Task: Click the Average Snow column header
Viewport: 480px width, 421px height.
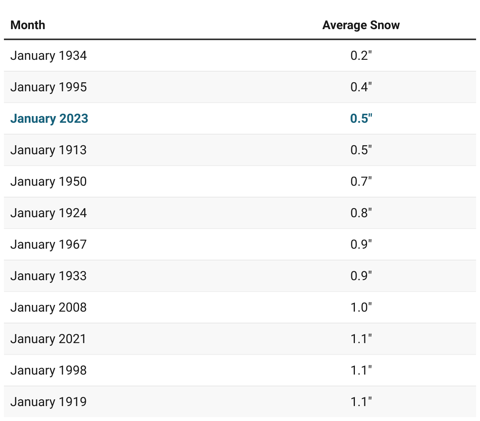Action: click(x=361, y=25)
